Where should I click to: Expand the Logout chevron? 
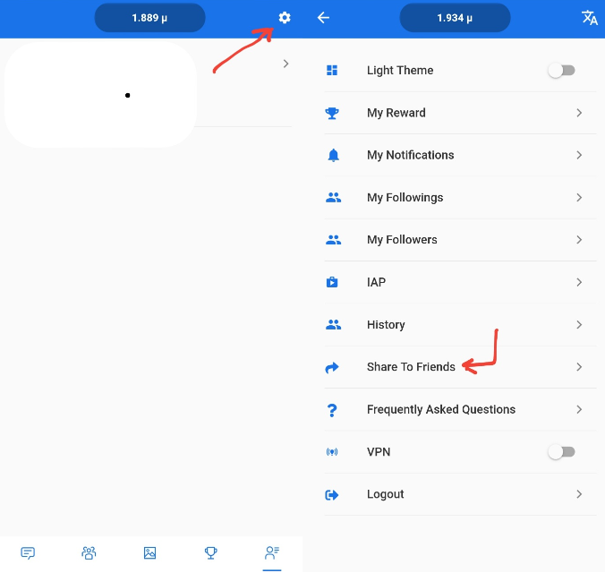click(x=579, y=494)
